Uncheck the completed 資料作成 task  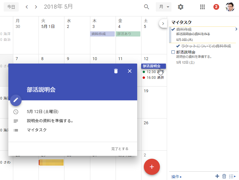[x=173, y=29]
